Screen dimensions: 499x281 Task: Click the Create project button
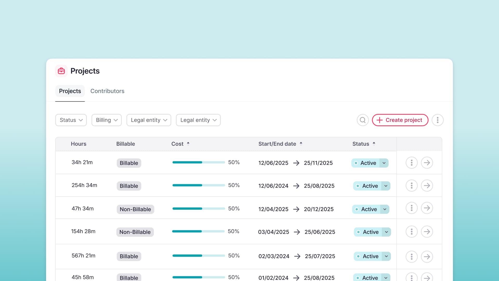[x=400, y=120]
